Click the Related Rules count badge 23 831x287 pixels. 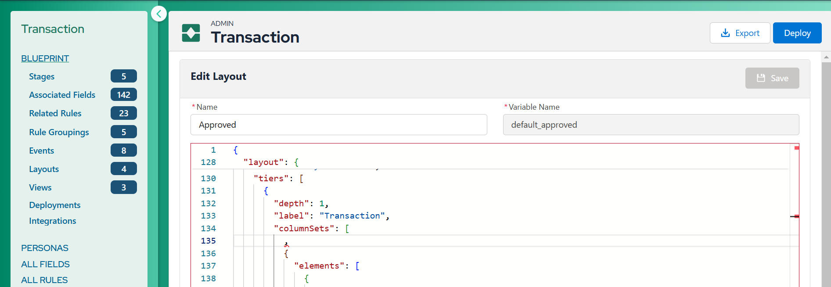point(124,113)
